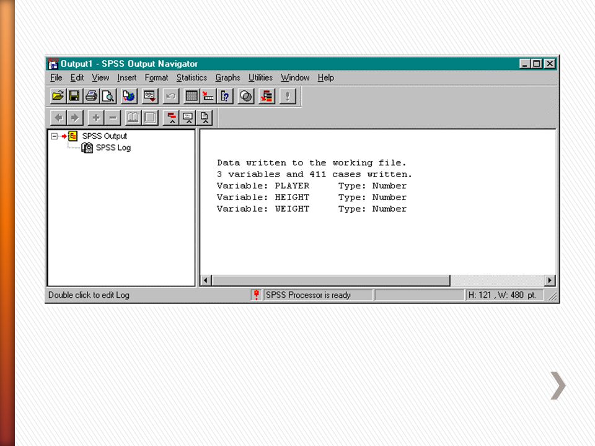Click the window system menu icon in title bar
The image size is (595, 446).
click(53, 64)
